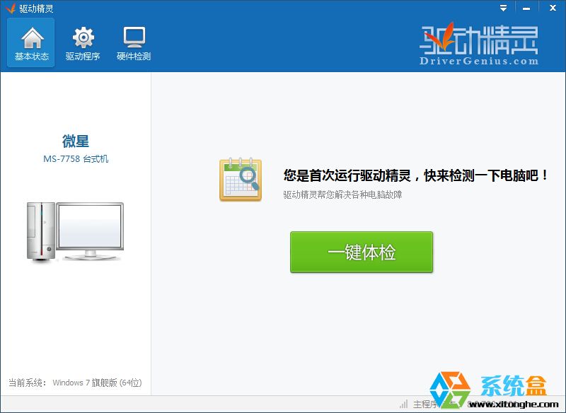
Task: Select the MS-7758 台式机 model text
Action: tap(76, 159)
